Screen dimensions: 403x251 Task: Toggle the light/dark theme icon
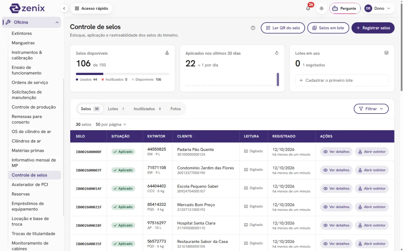click(321, 8)
